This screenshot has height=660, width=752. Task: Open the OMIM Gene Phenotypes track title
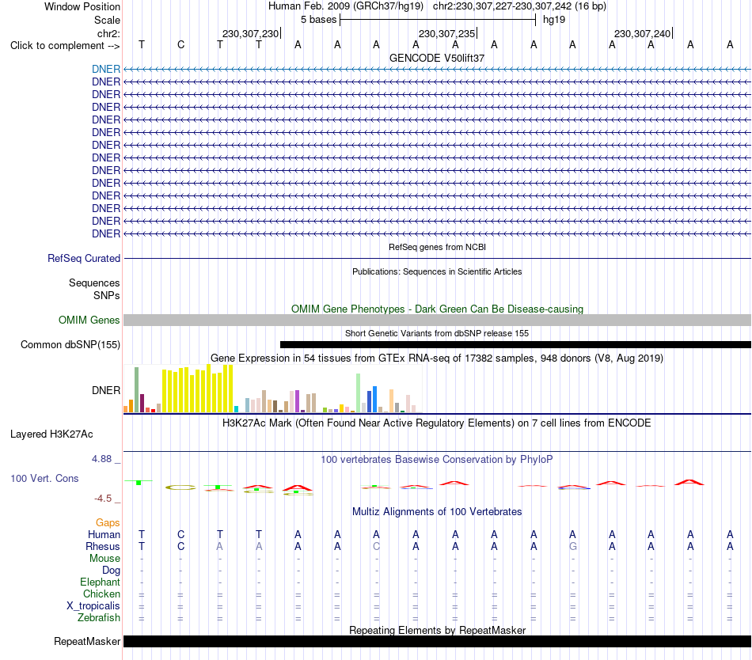click(x=437, y=309)
